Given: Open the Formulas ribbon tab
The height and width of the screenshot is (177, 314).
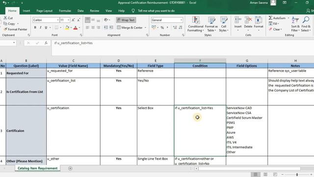Looking at the screenshot, I should [65, 11].
